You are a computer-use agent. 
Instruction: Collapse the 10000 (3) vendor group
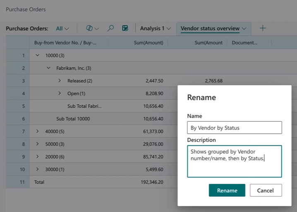[x=37, y=55]
